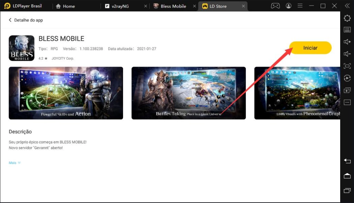The width and height of the screenshot is (354, 203).
Task: Open recent apps with the overview icon
Action: [x=348, y=191]
